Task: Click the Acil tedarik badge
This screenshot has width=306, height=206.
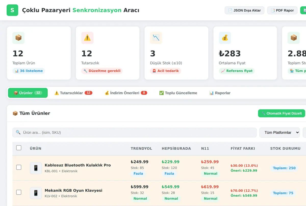Action: (165, 71)
